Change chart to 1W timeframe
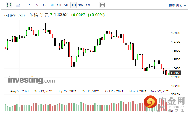Screen dimensions: 189x116 81,5
